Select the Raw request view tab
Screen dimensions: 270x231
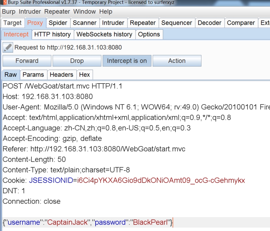(11, 75)
